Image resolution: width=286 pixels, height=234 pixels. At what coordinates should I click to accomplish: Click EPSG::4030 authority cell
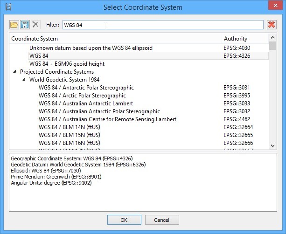(237, 48)
